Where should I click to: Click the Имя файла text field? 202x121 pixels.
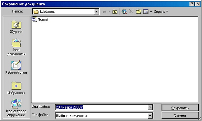coord(102,107)
